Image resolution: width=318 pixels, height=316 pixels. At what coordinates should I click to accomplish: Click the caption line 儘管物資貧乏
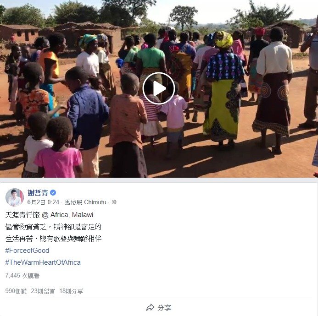(53, 227)
